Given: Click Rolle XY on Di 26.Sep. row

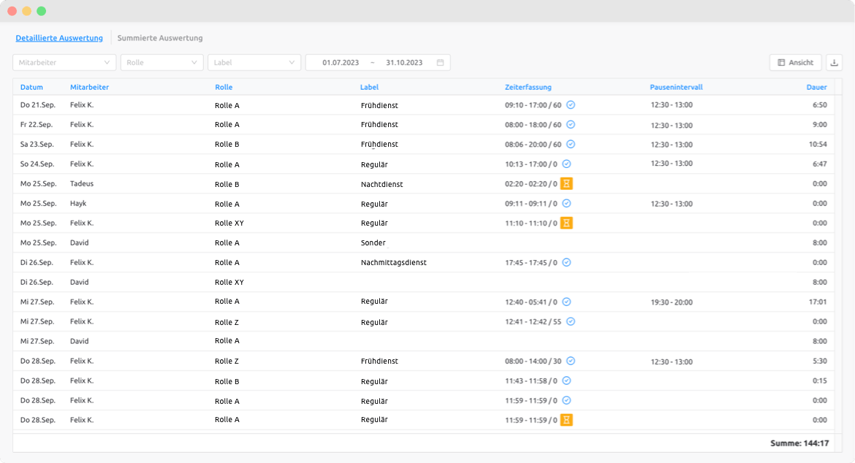Looking at the screenshot, I should [229, 282].
